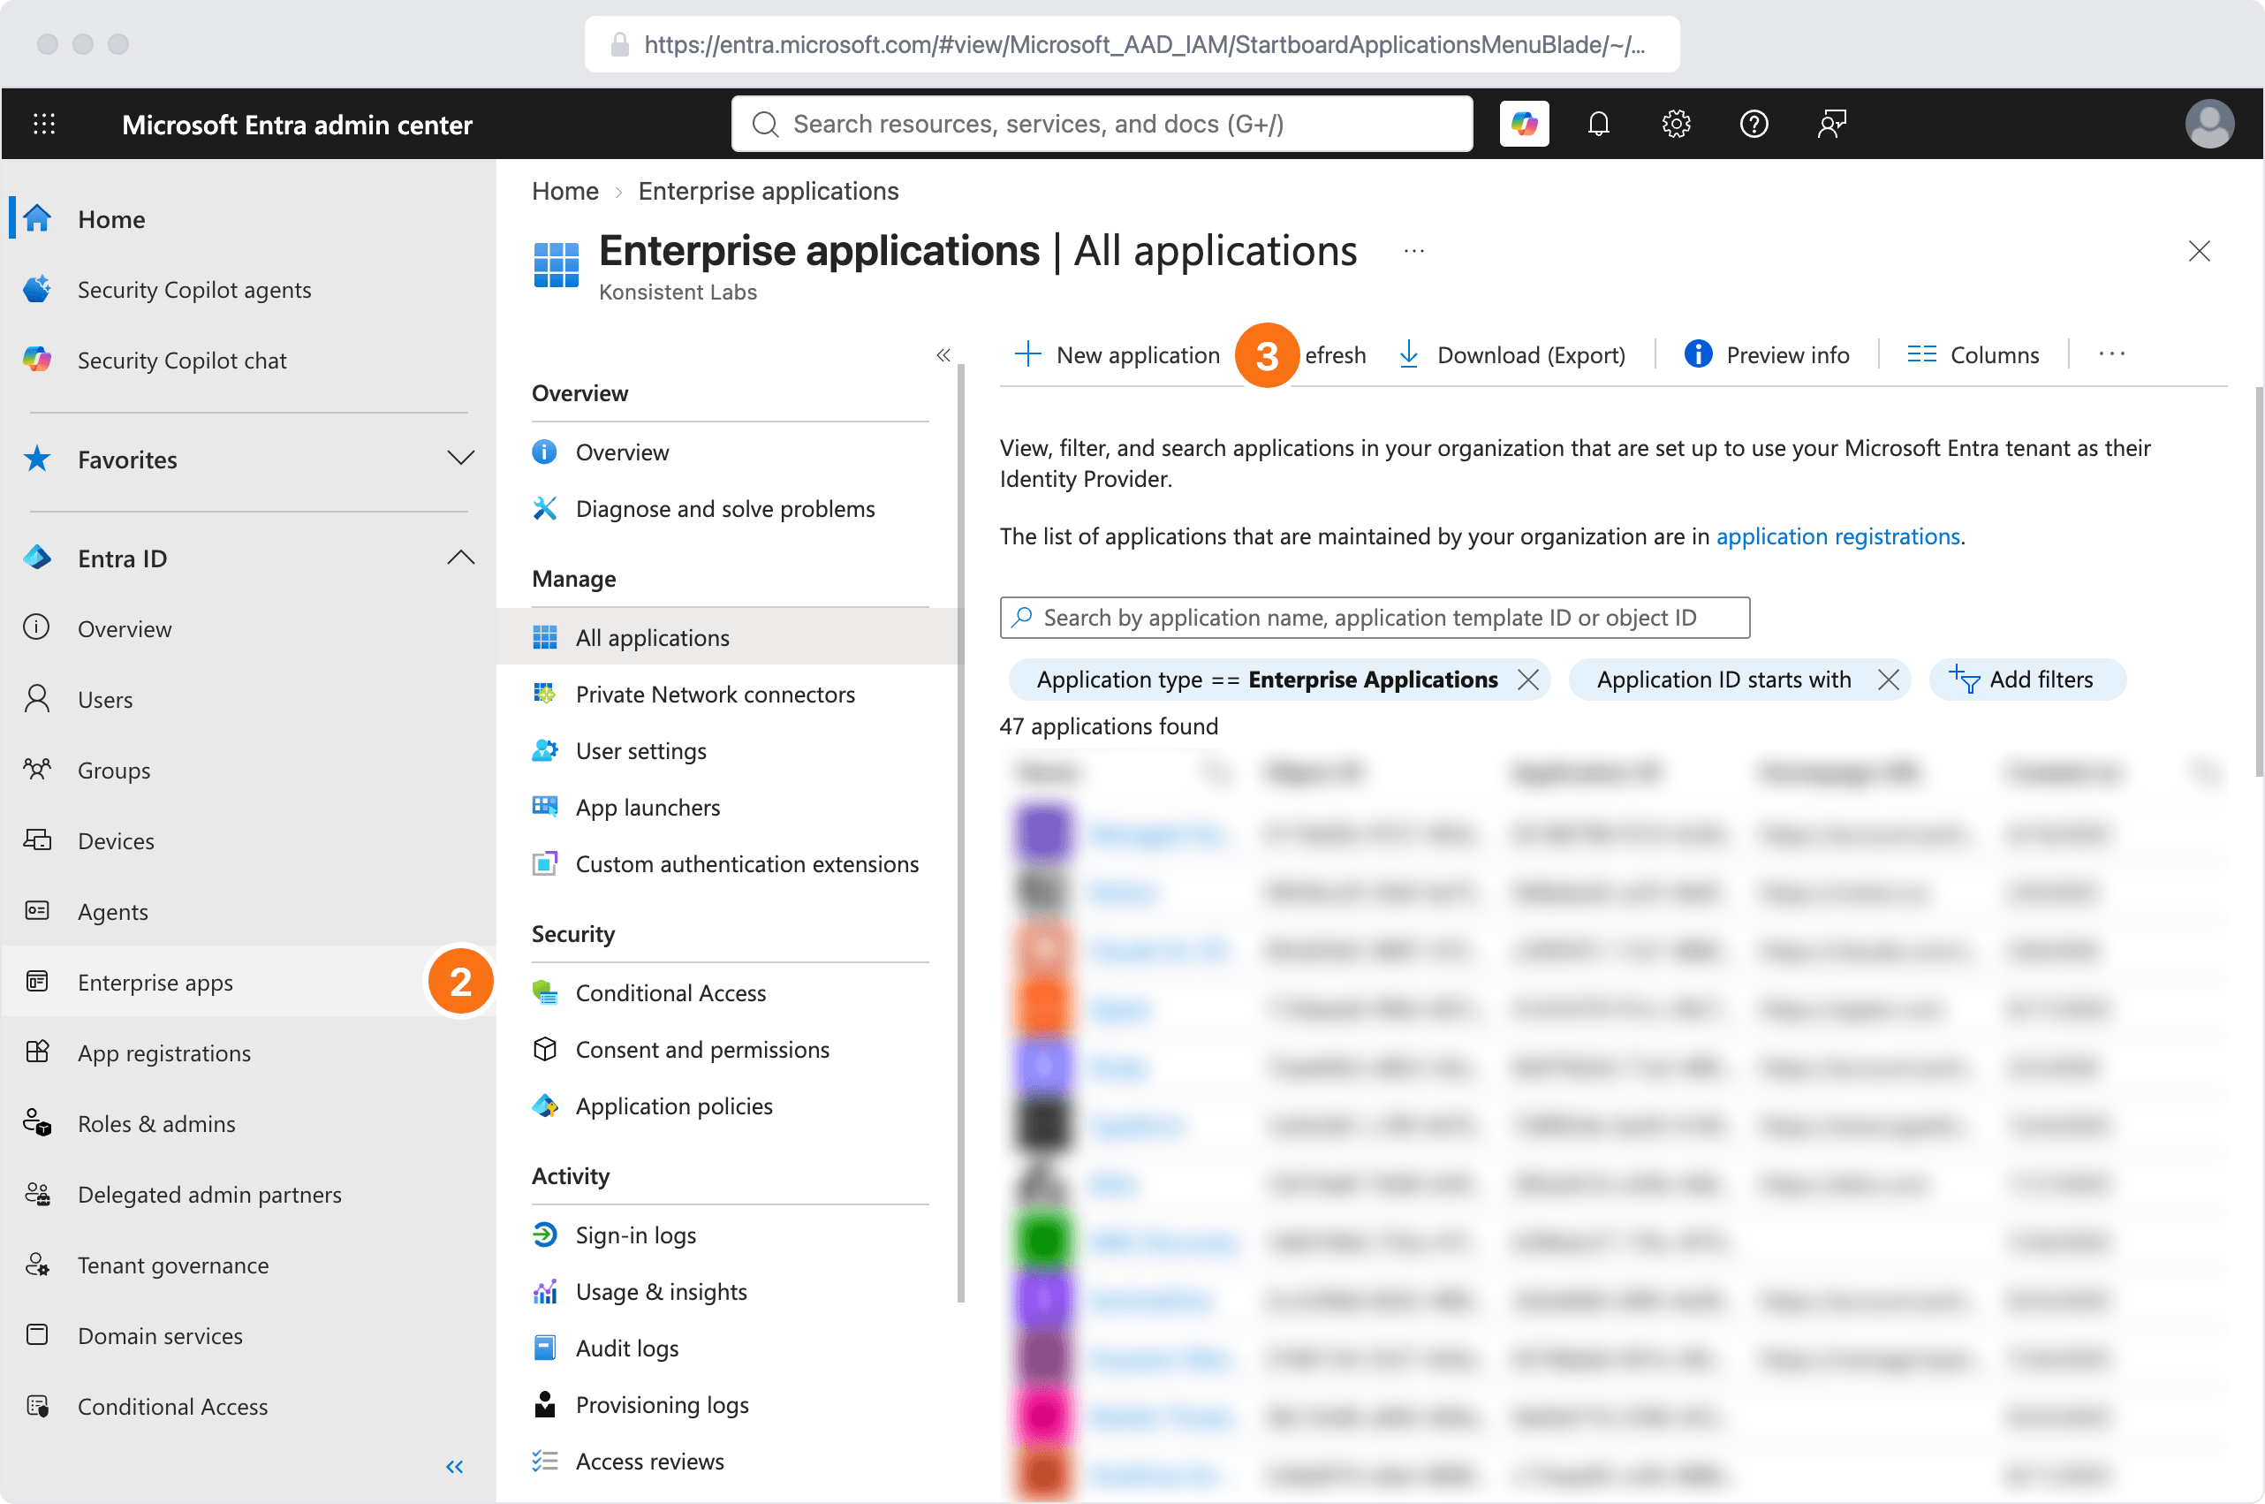
Task: Remove the Application ID starts with filter
Action: click(1888, 680)
